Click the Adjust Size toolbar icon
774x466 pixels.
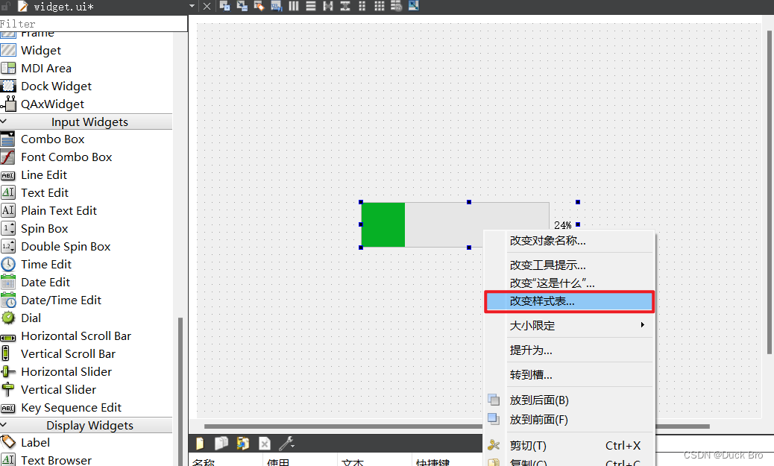pos(412,6)
